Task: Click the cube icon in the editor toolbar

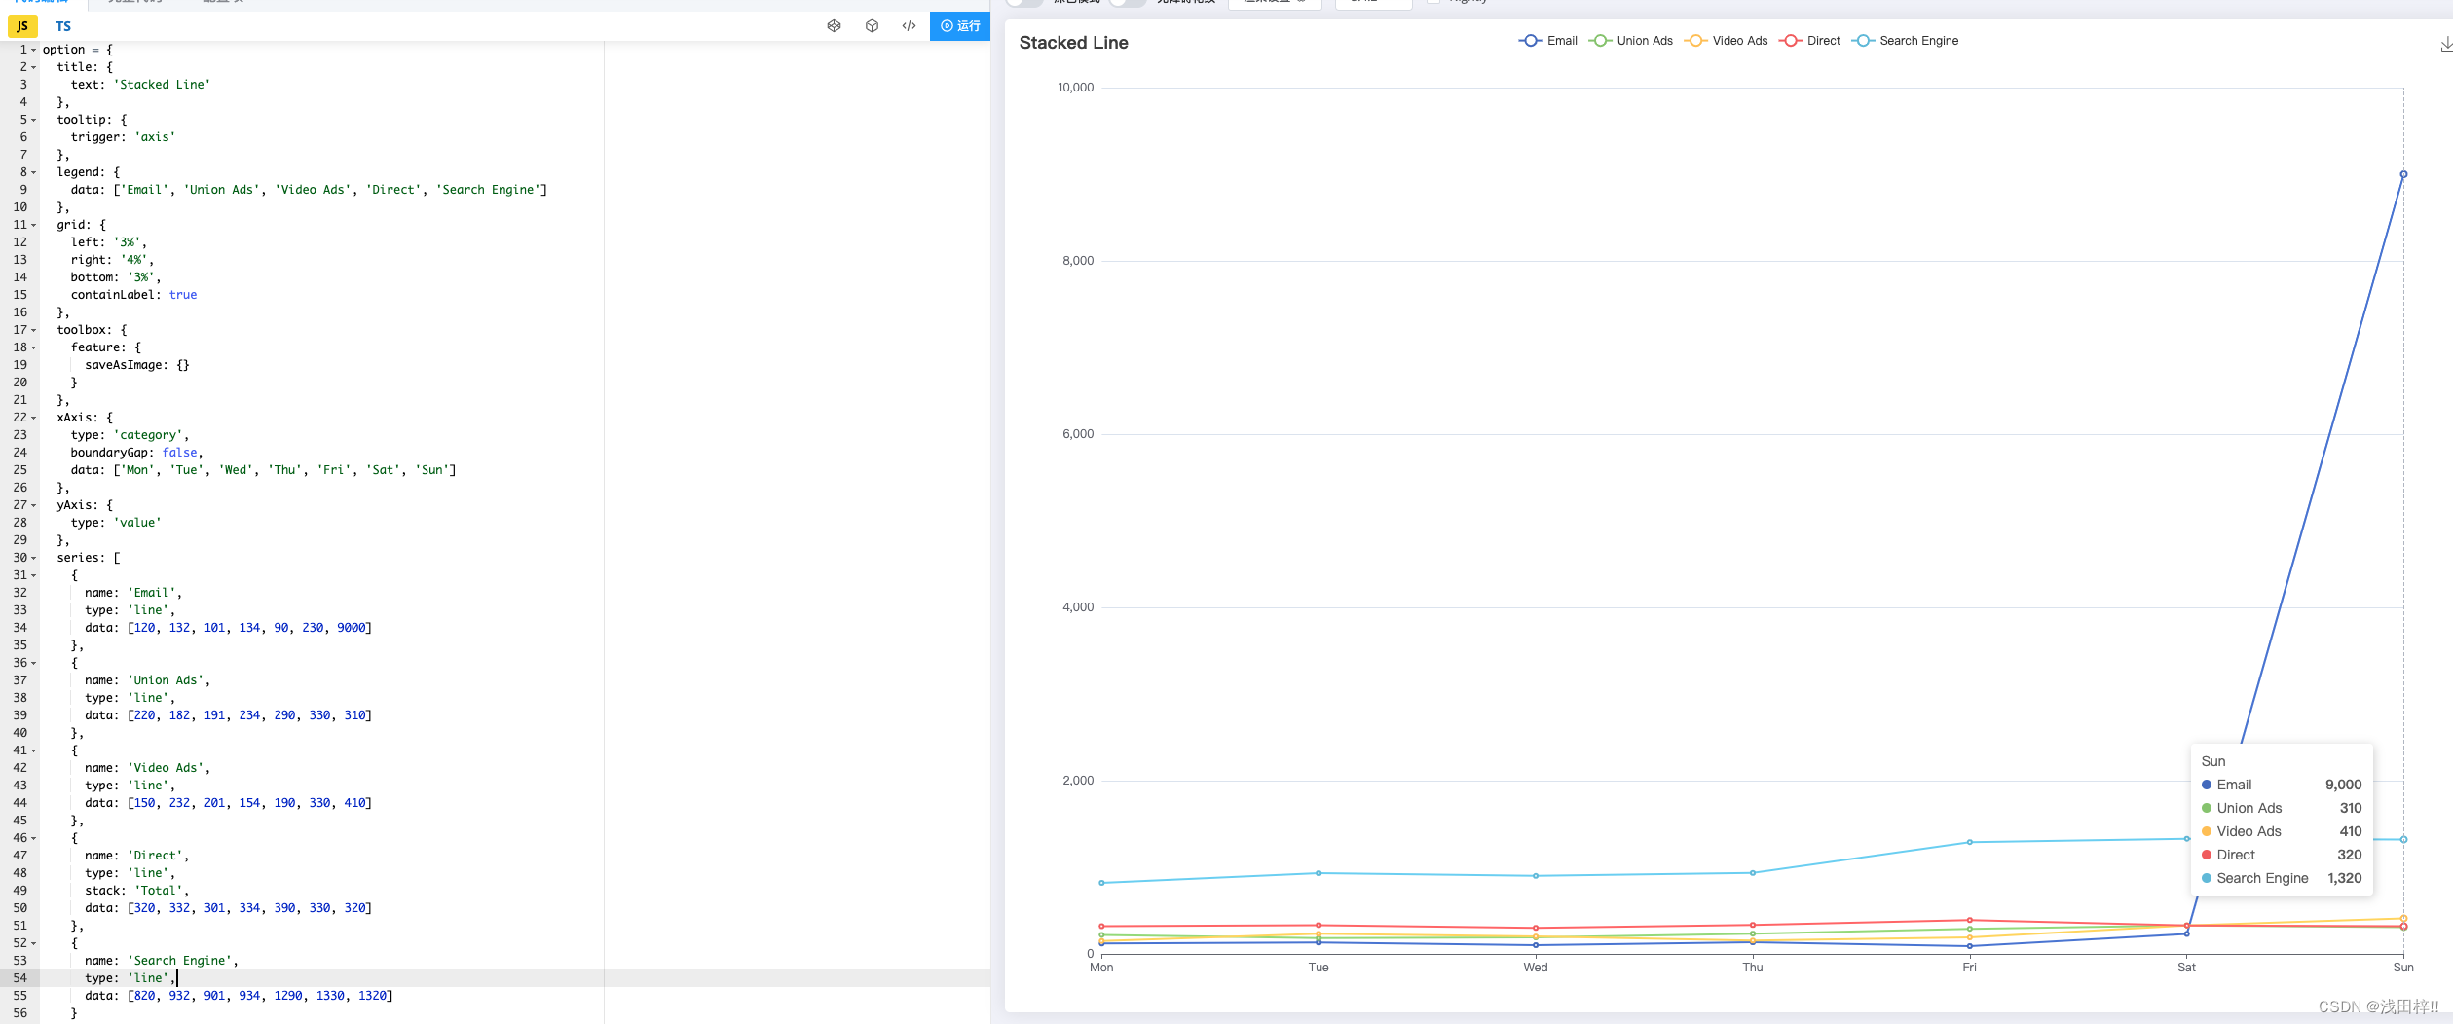Action: coord(872,26)
